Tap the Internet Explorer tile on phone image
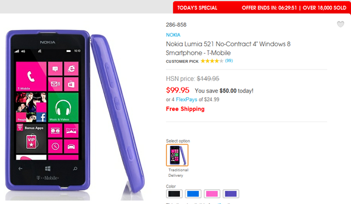Screen dimensions: 351x204 coord(71,68)
